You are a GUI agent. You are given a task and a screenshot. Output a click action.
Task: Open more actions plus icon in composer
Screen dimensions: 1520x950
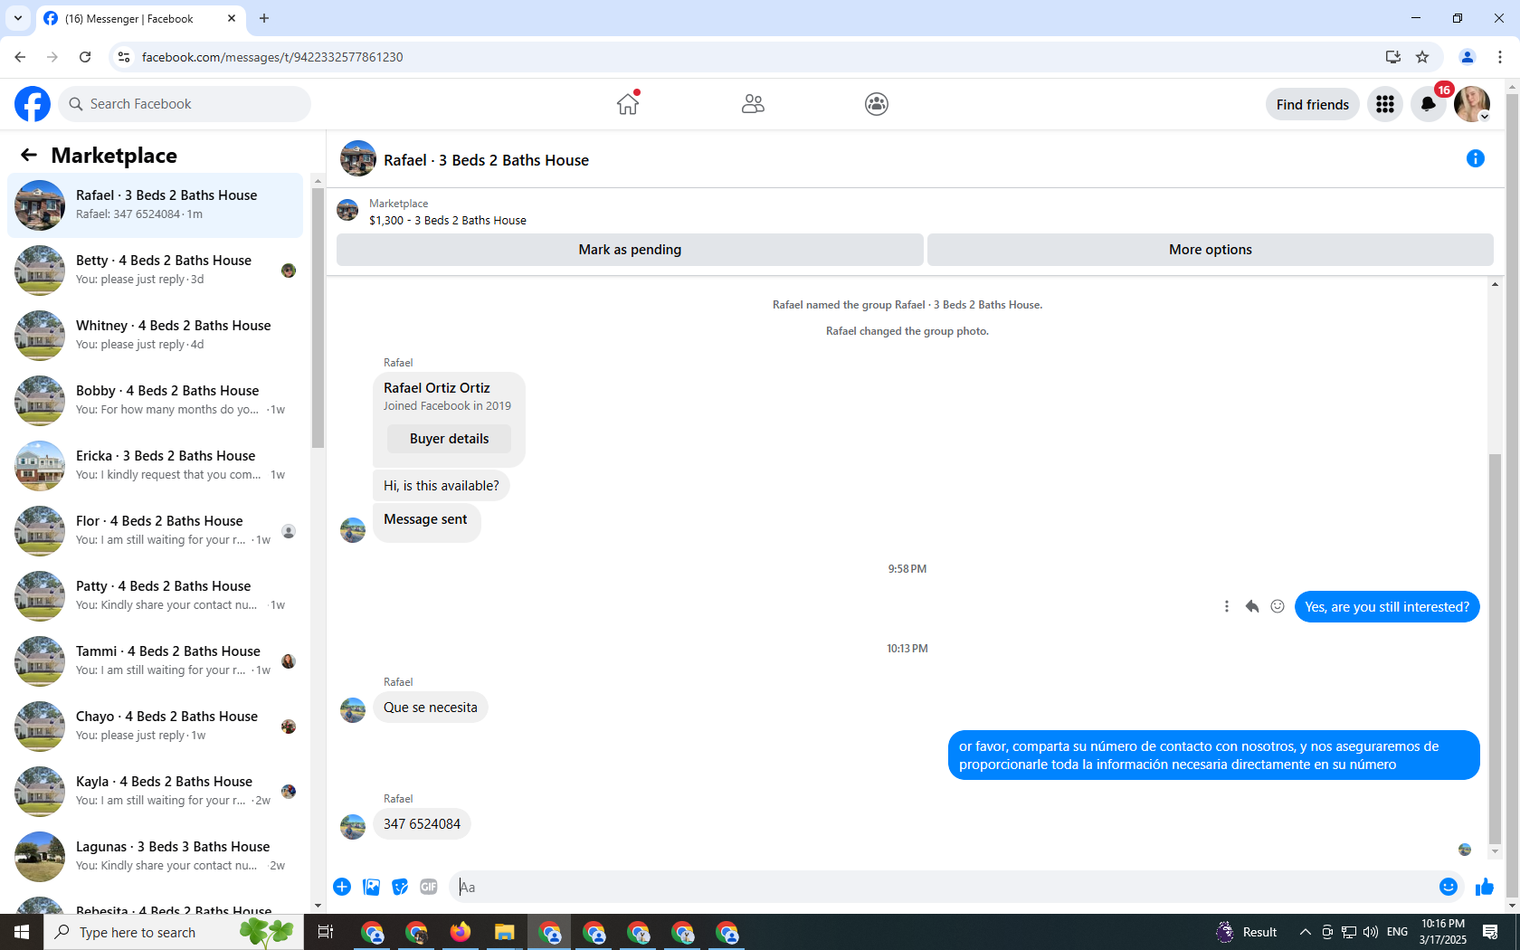[x=342, y=887]
